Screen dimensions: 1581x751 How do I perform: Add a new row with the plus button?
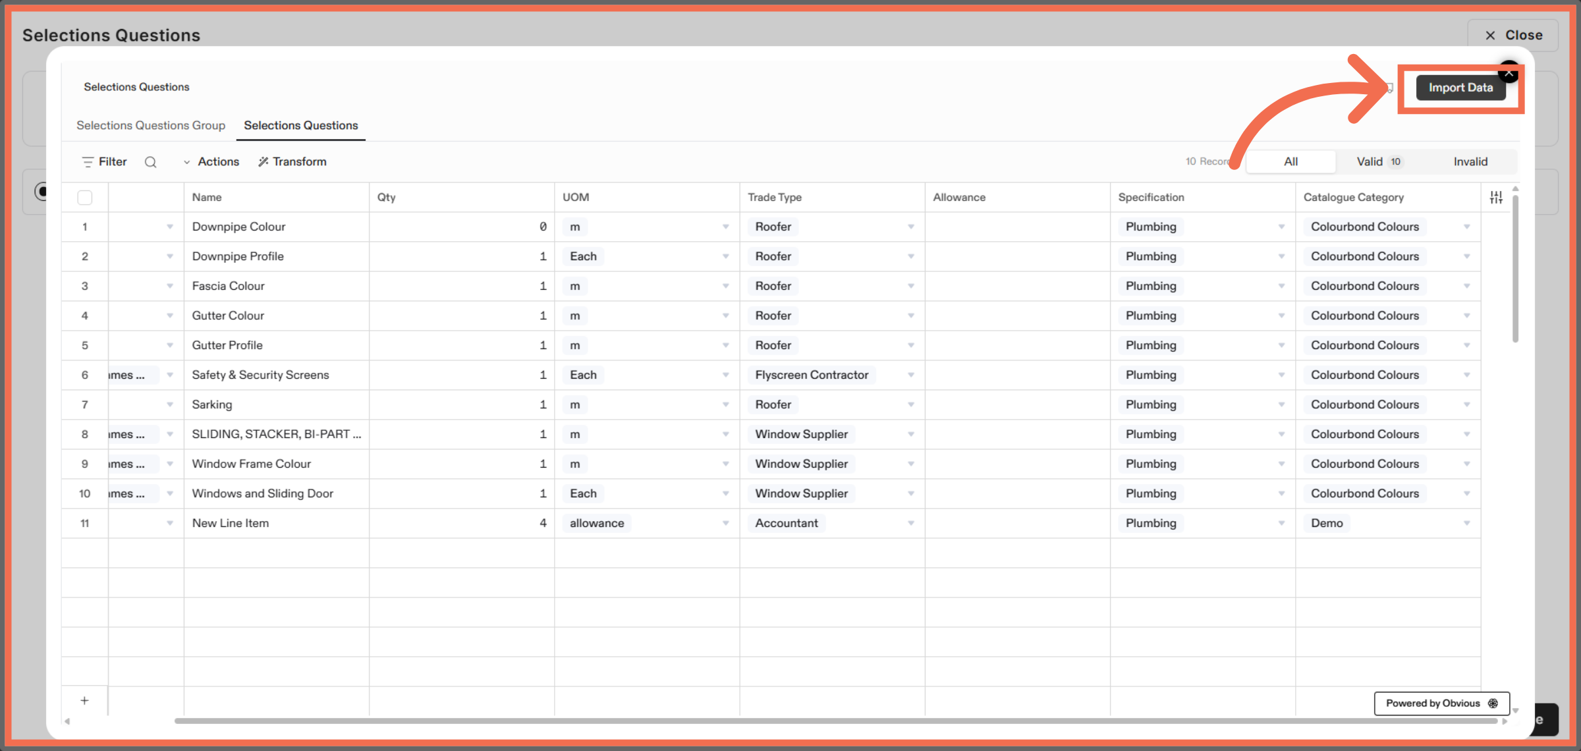tap(84, 700)
